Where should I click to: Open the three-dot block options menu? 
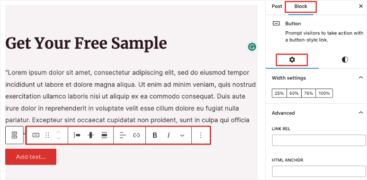(x=201, y=135)
